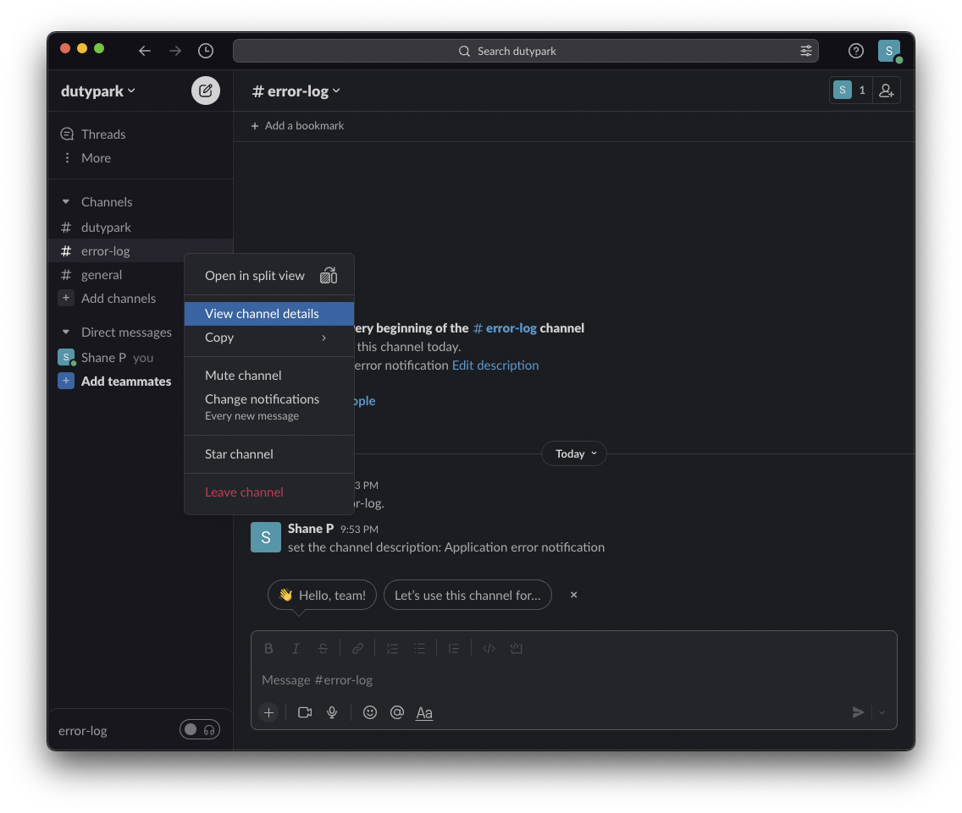962x813 pixels.
Task: Select the error-log channel in sidebar
Action: [141, 250]
